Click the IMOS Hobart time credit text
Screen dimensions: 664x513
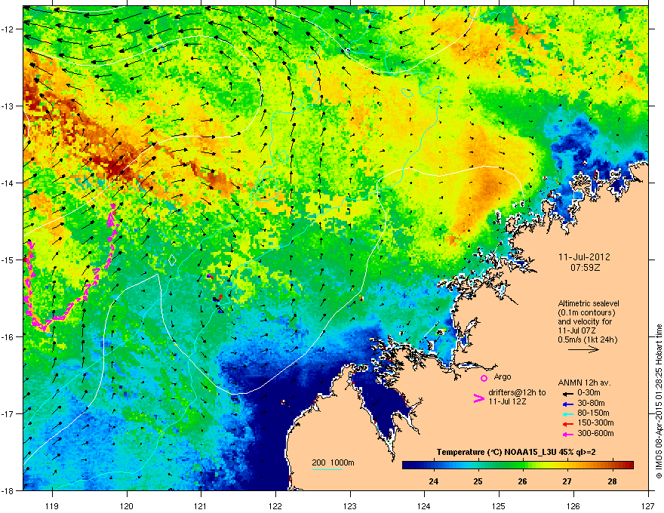(659, 401)
